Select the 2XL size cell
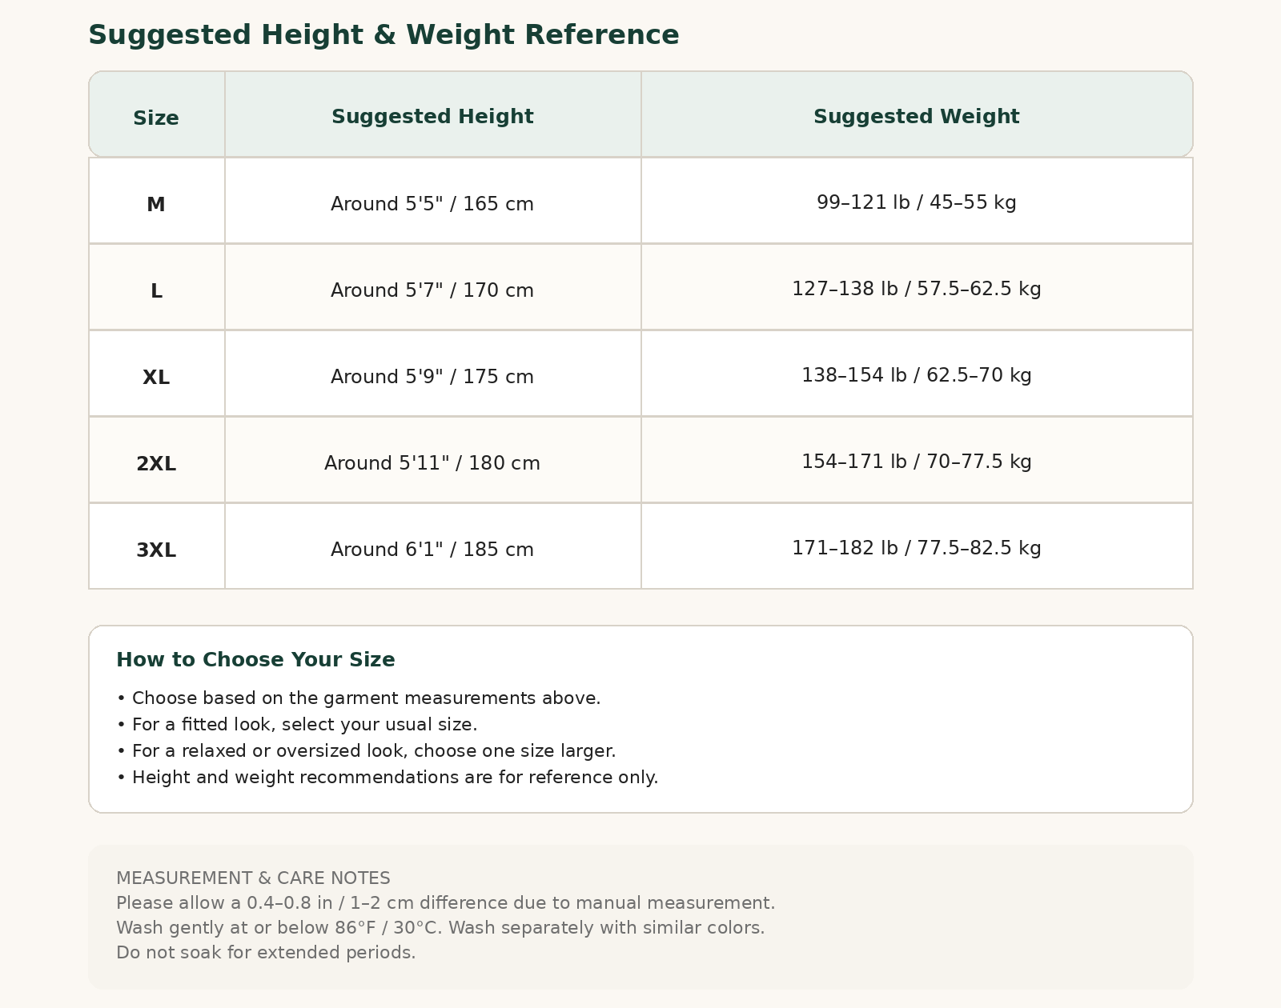Image resolution: width=1281 pixels, height=1008 pixels. click(156, 464)
